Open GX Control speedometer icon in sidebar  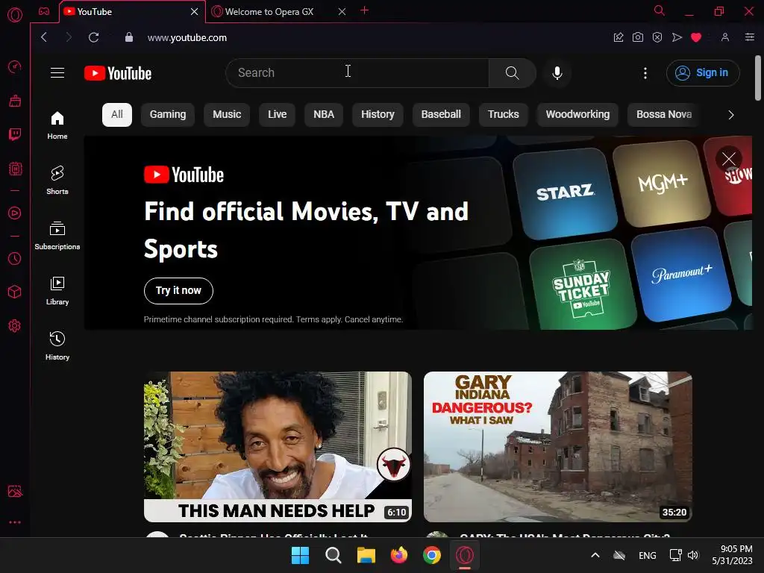(15, 66)
